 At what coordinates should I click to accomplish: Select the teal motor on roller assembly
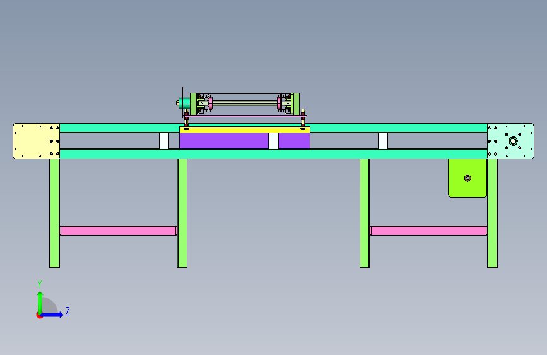coord(184,103)
